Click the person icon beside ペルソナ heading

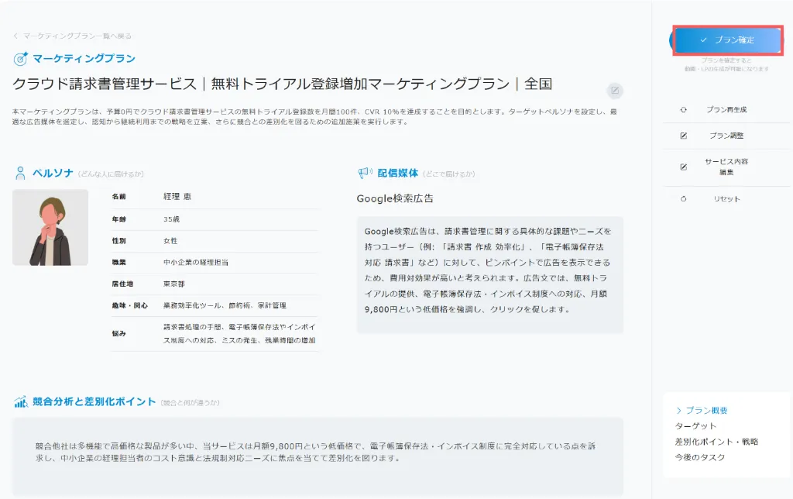pyautogui.click(x=20, y=173)
